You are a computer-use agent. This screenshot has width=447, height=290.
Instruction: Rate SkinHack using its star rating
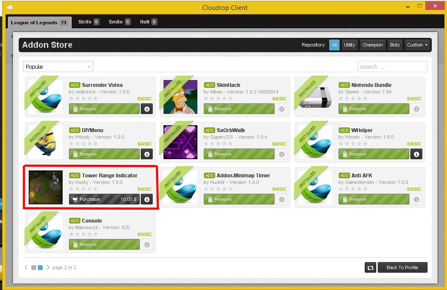(218, 98)
